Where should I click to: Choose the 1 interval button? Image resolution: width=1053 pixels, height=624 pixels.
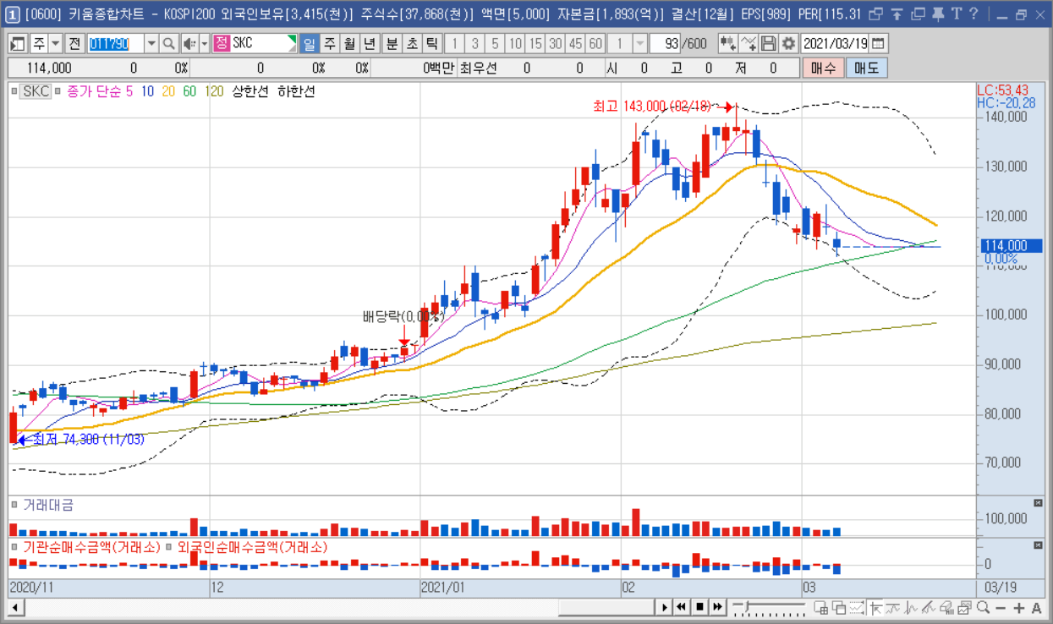[x=454, y=43]
